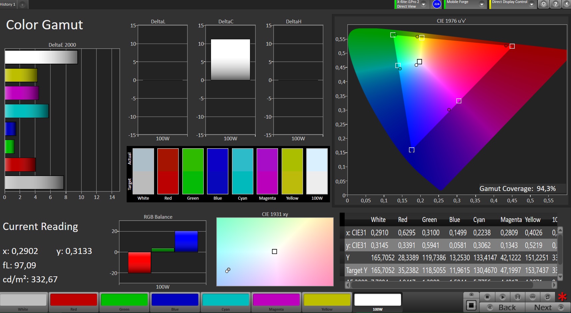
Task: Open help via the question mark icon
Action: click(555, 4)
